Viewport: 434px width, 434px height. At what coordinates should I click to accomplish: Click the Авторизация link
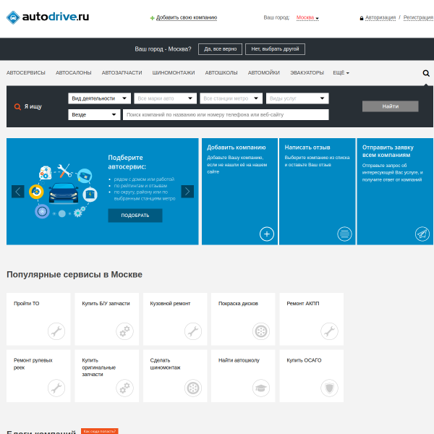380,17
